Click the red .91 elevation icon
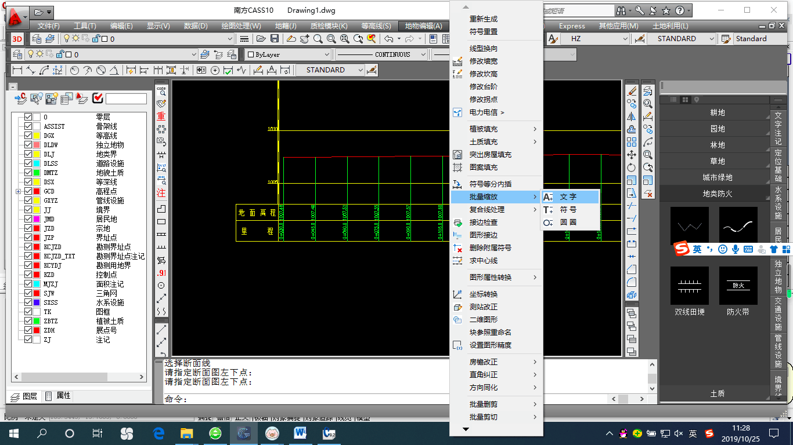Image resolution: width=793 pixels, height=445 pixels. pyautogui.click(x=161, y=273)
